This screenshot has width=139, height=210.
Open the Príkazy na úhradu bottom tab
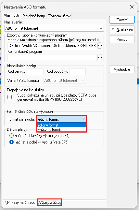[x=21, y=202]
